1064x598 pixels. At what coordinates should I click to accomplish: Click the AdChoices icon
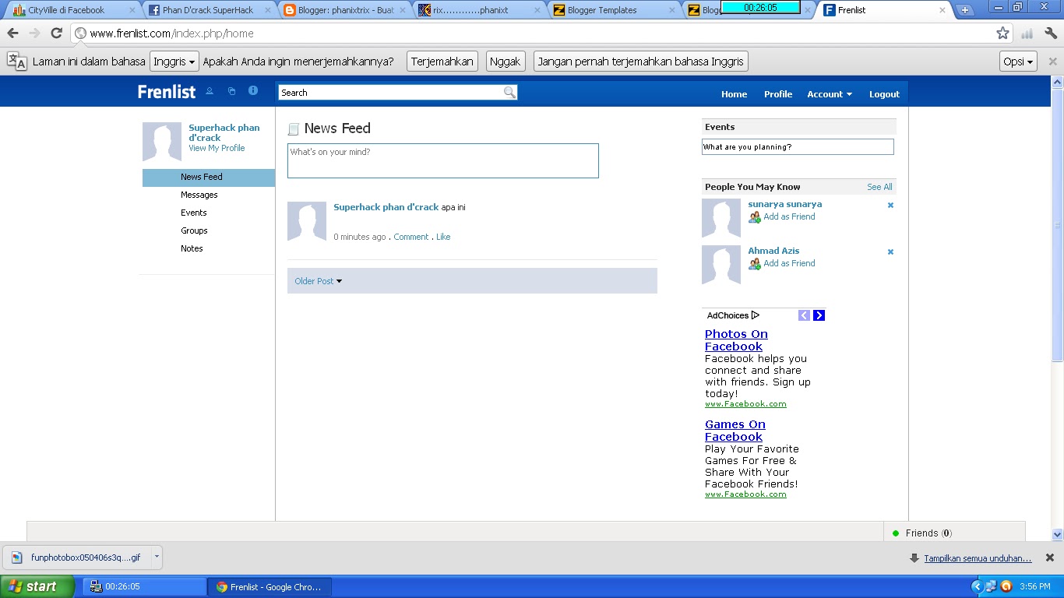(755, 315)
